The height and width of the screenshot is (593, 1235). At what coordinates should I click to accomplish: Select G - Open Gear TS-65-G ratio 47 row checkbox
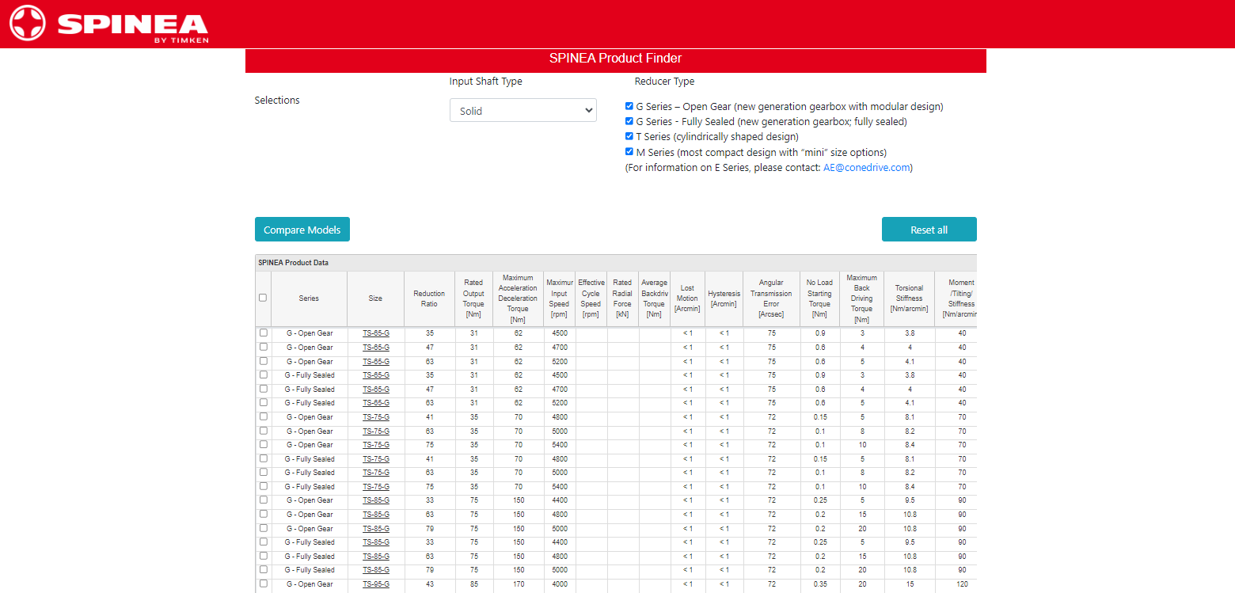(x=264, y=347)
